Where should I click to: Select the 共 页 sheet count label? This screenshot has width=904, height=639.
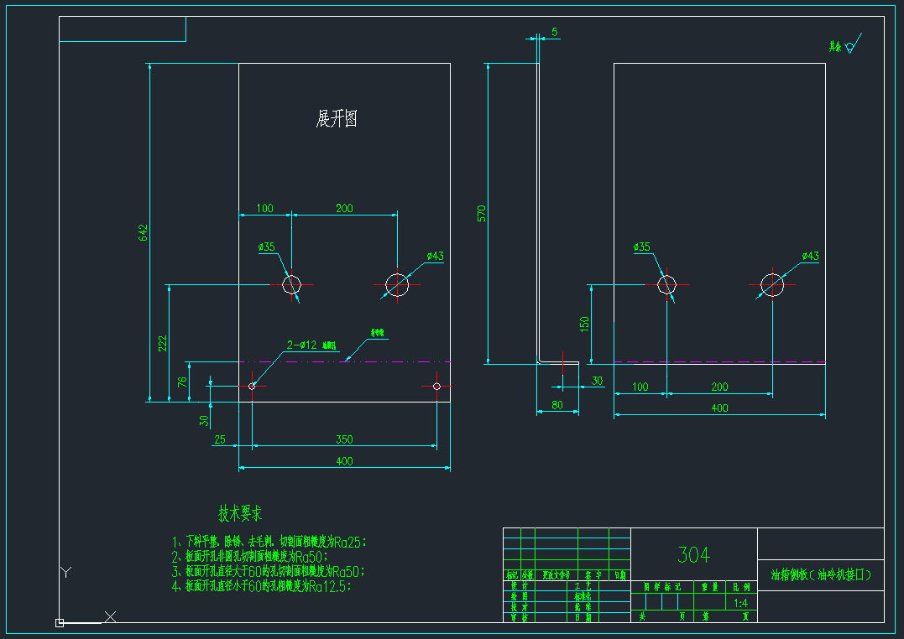pos(662,616)
